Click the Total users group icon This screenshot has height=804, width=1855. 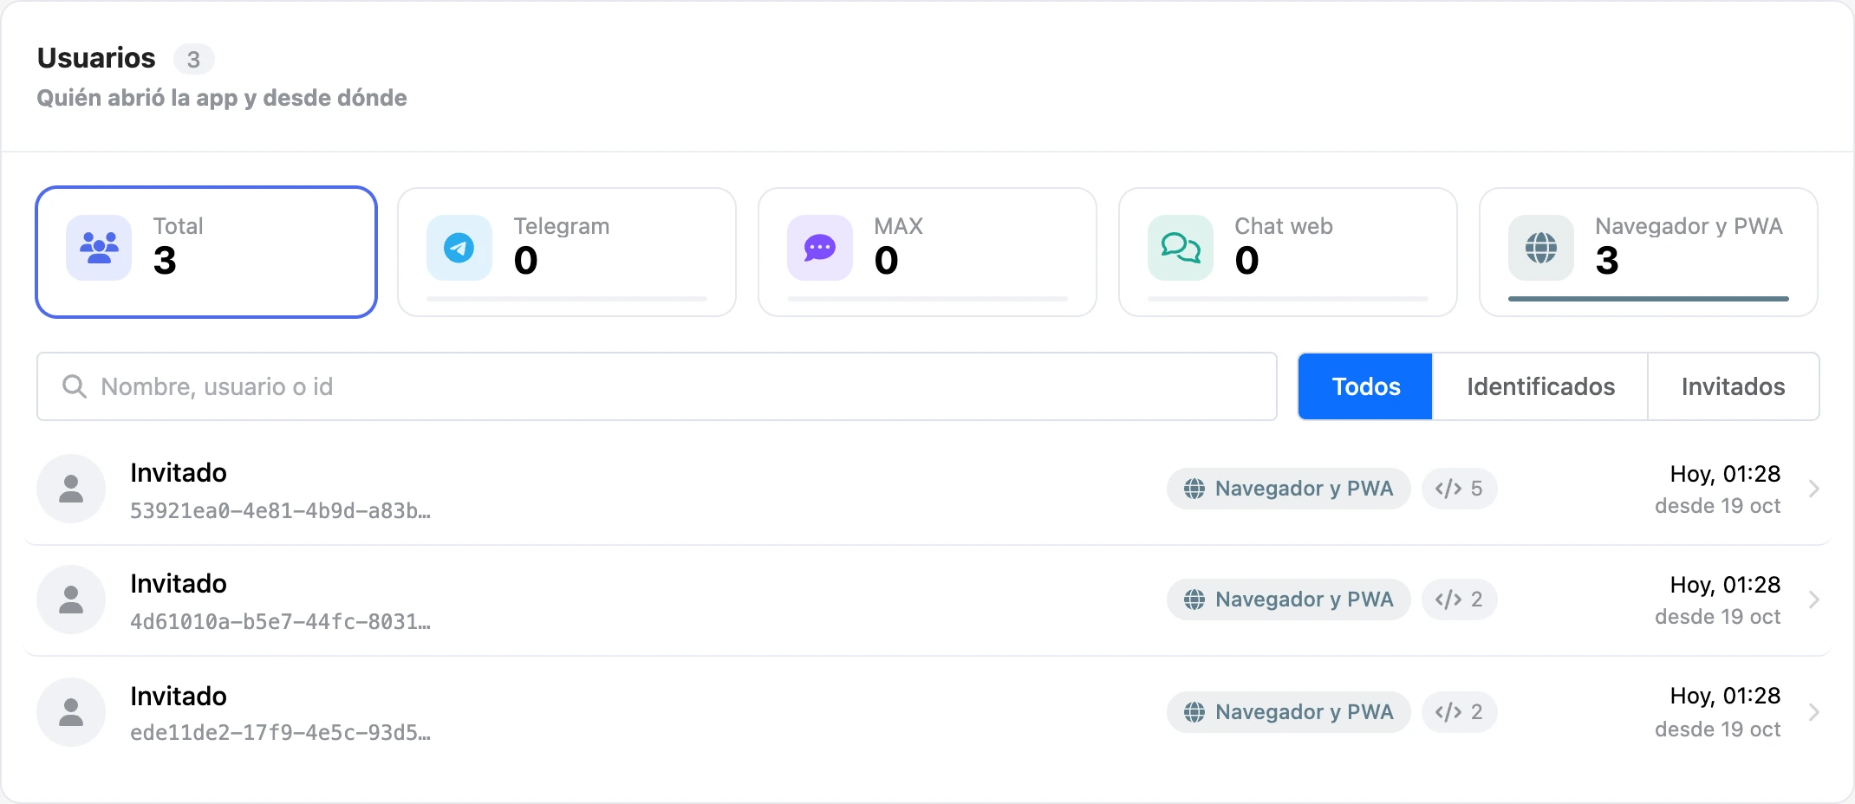coord(99,248)
